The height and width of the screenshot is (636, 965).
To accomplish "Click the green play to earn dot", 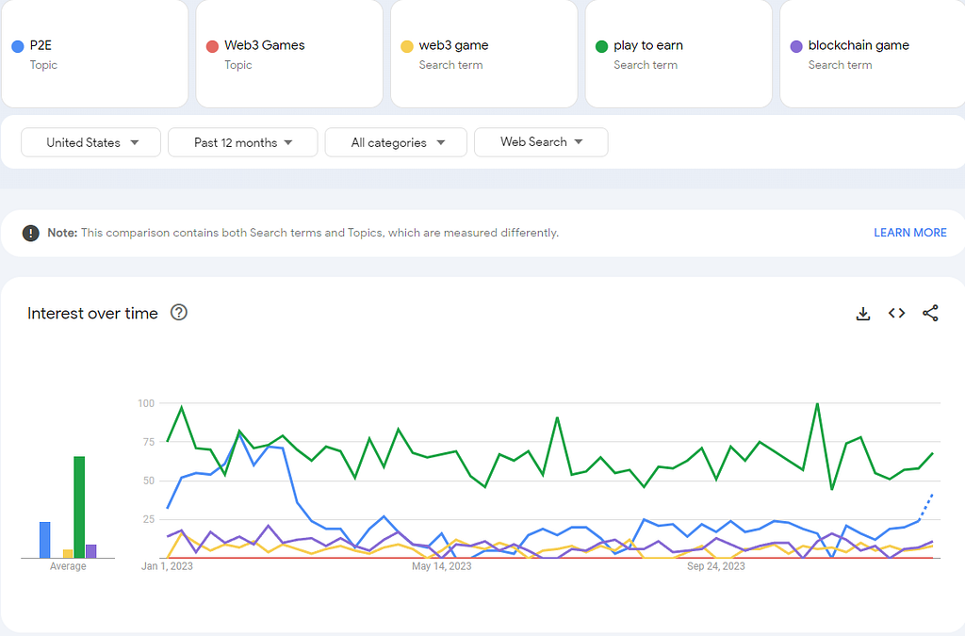I will (x=602, y=46).
